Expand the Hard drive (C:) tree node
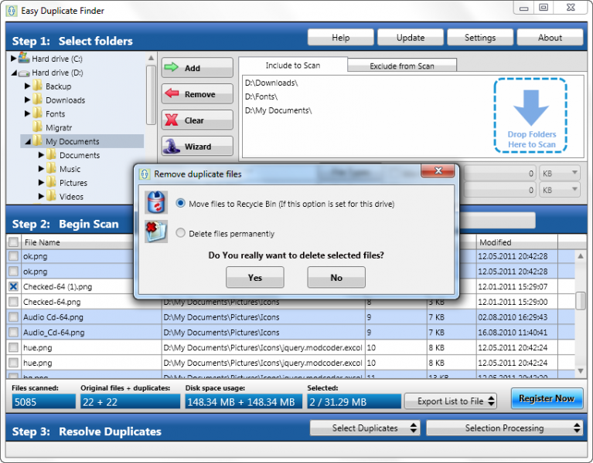 [13, 58]
